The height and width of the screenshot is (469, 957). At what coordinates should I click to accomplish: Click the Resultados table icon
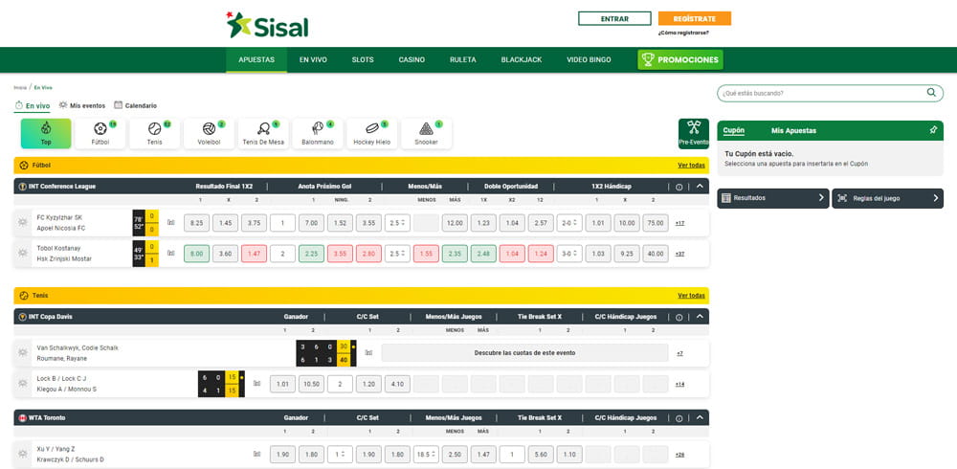tap(725, 198)
